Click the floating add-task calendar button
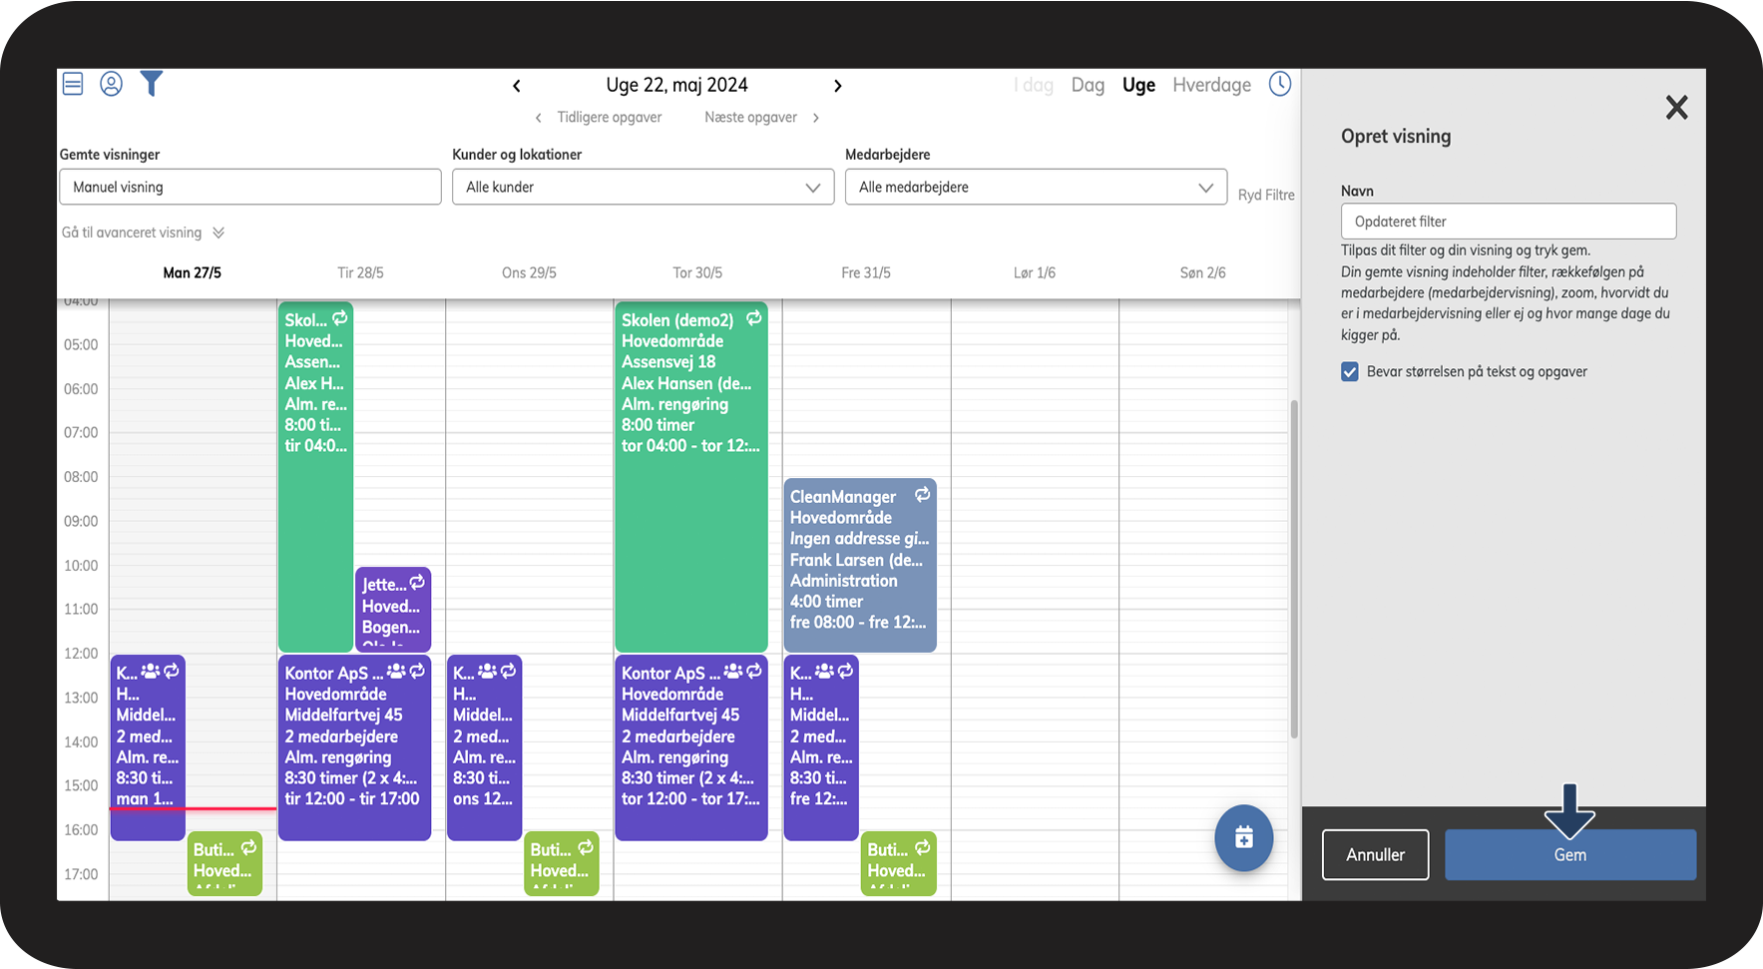The width and height of the screenshot is (1763, 969). (1243, 837)
